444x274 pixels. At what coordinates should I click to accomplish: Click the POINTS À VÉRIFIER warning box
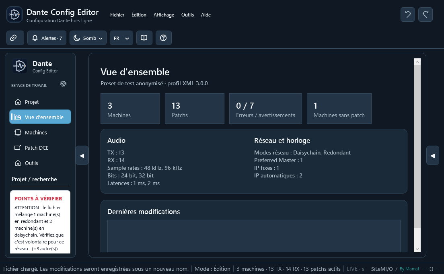click(40, 222)
